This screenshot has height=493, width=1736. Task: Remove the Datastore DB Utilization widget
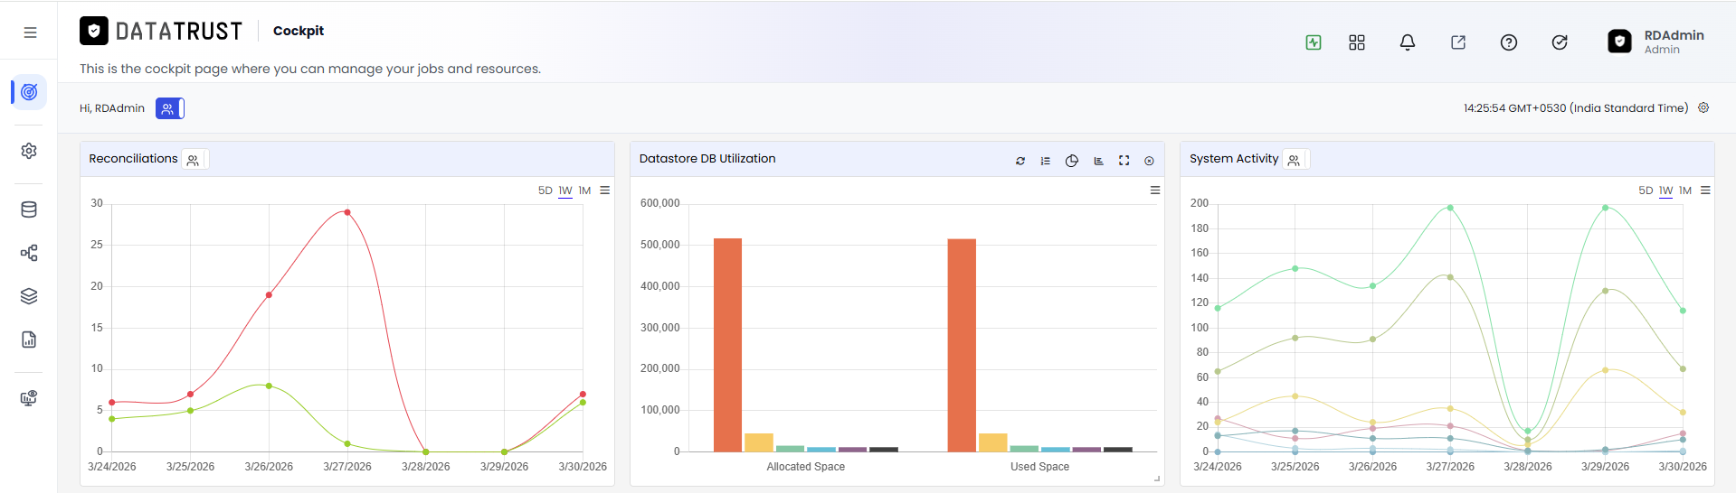pos(1149,161)
